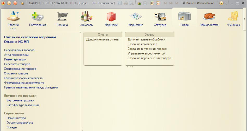This screenshot has width=247, height=131.
Task: Open indented Внутренние продажи item
Action: [x=21, y=101]
